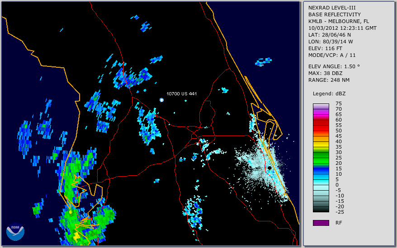Click the dark -25 dBZ legend band
The image size is (397, 248).
click(321, 210)
